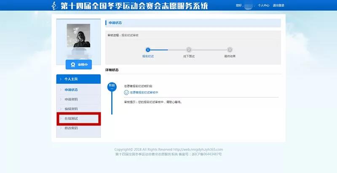This screenshot has height=173, width=337.
Task: Click the site logo icon in header
Action: click(x=55, y=5)
